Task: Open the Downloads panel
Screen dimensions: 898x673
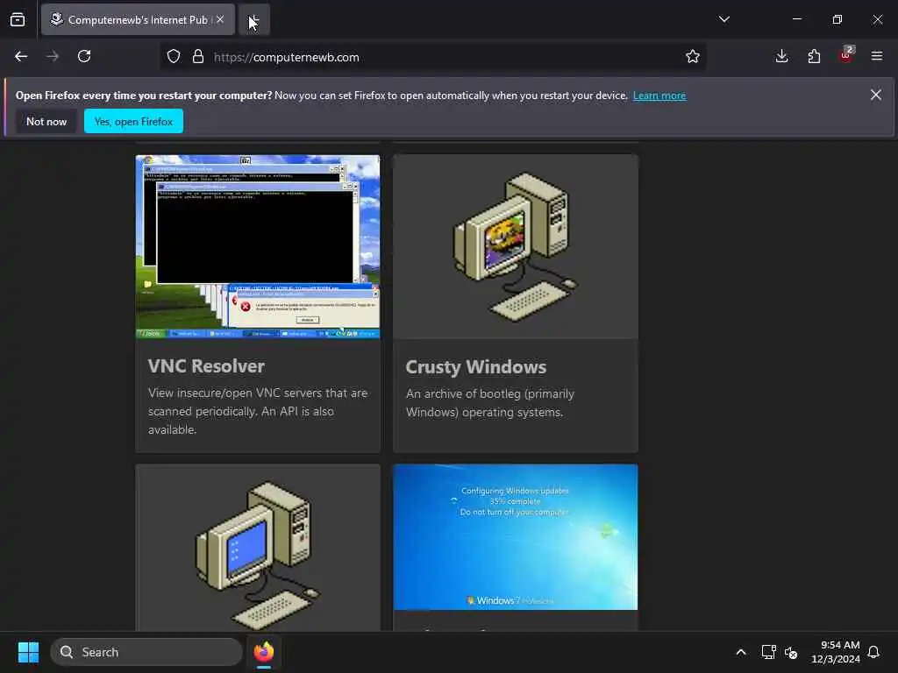Action: tap(781, 56)
